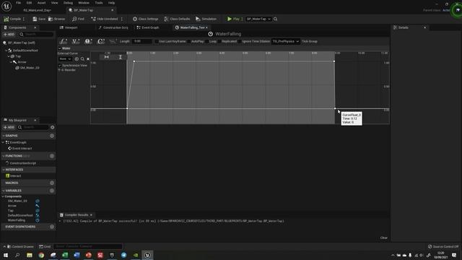Image resolution: width=462 pixels, height=260 pixels.
Task: Add a vector track in timeline
Action: coord(76,41)
